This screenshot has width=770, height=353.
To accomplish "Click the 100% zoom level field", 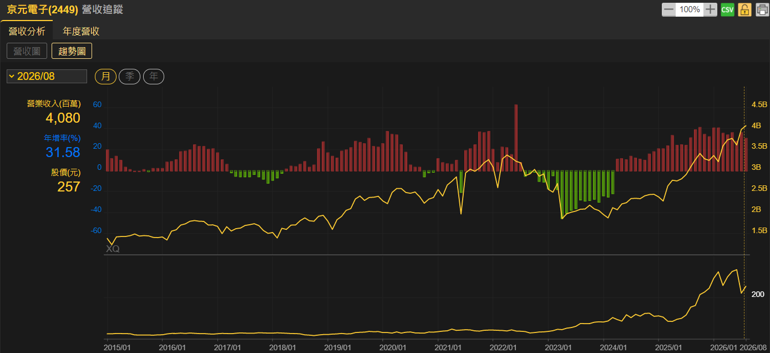I will pyautogui.click(x=690, y=9).
